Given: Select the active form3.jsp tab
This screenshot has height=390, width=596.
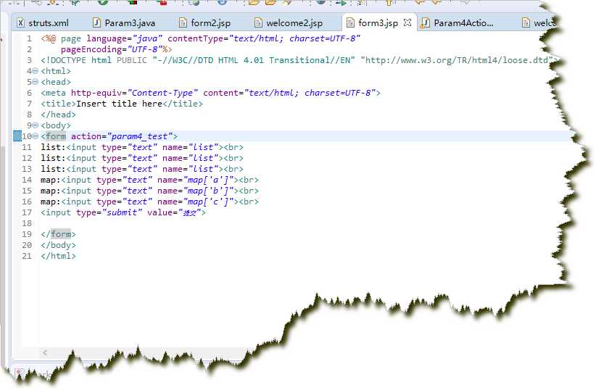Looking at the screenshot, I should [x=378, y=22].
